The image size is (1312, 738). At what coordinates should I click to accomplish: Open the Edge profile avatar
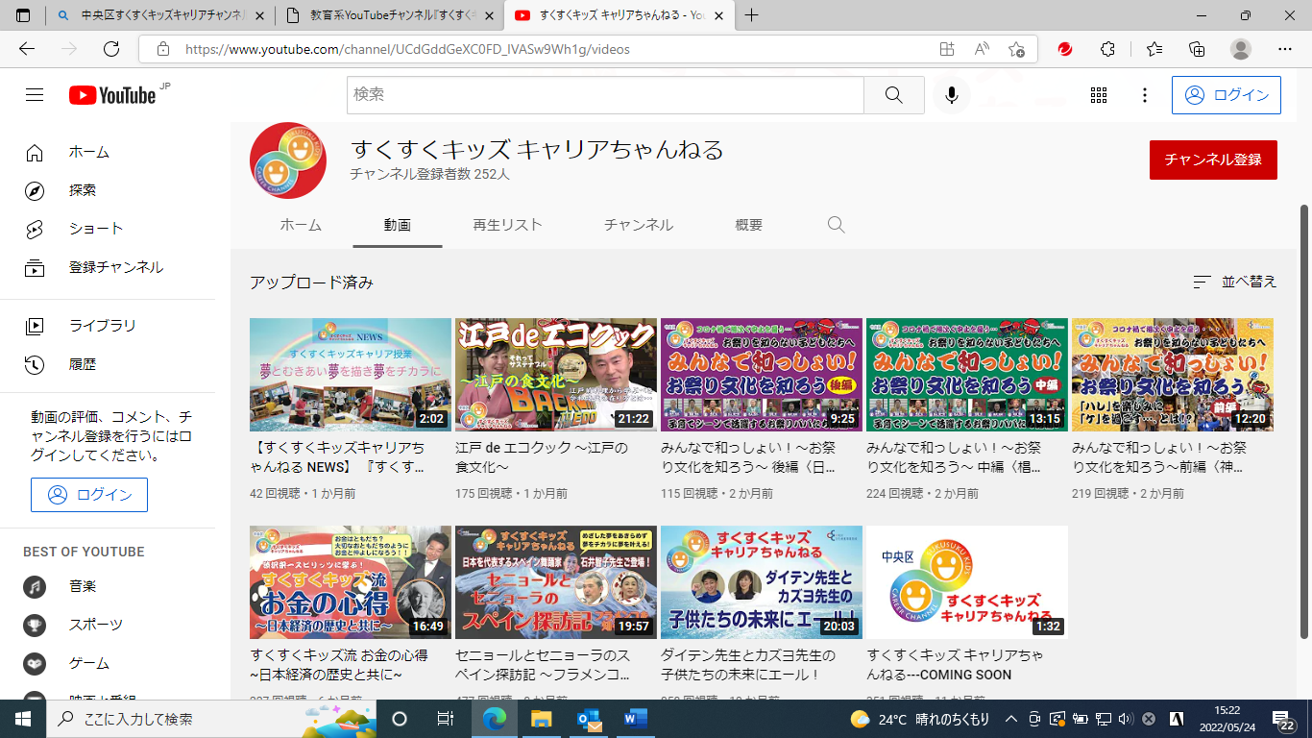[x=1241, y=49]
